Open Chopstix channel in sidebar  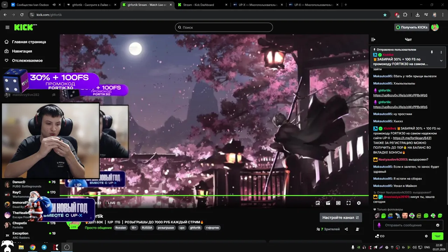click(30, 225)
